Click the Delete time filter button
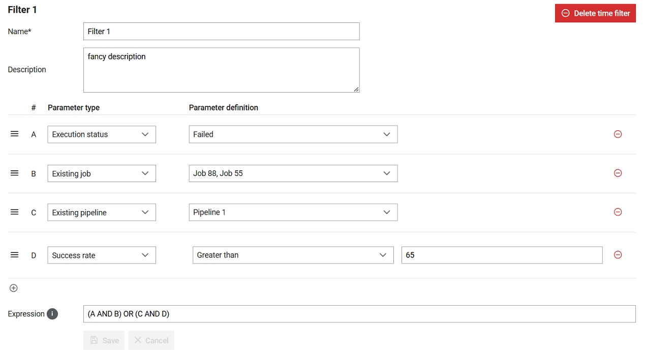This screenshot has height=355, width=645. [595, 13]
